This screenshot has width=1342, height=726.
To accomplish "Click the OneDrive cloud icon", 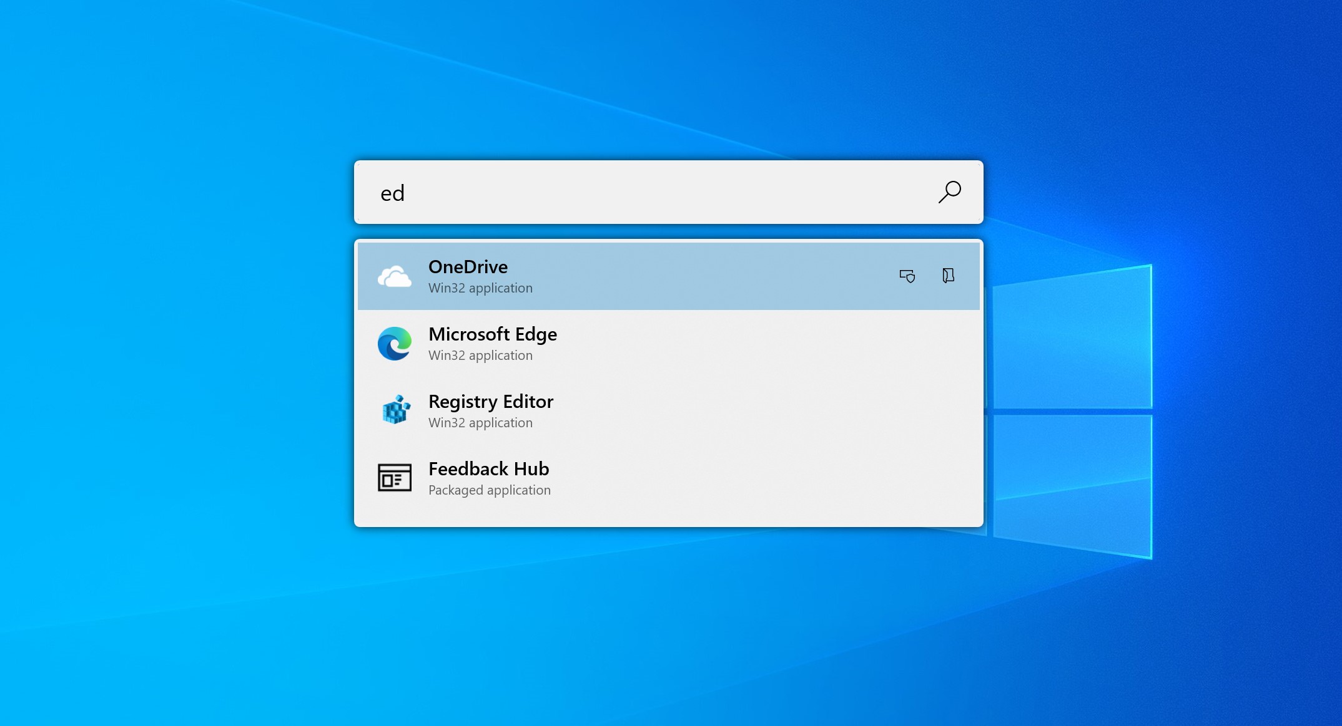I will (x=395, y=276).
